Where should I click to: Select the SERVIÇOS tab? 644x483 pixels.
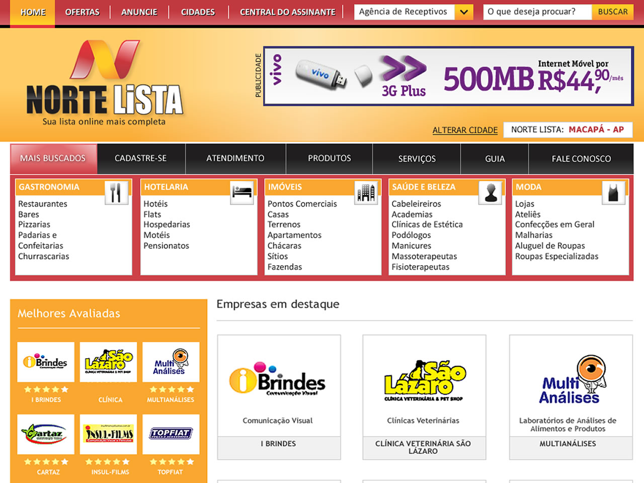click(417, 158)
